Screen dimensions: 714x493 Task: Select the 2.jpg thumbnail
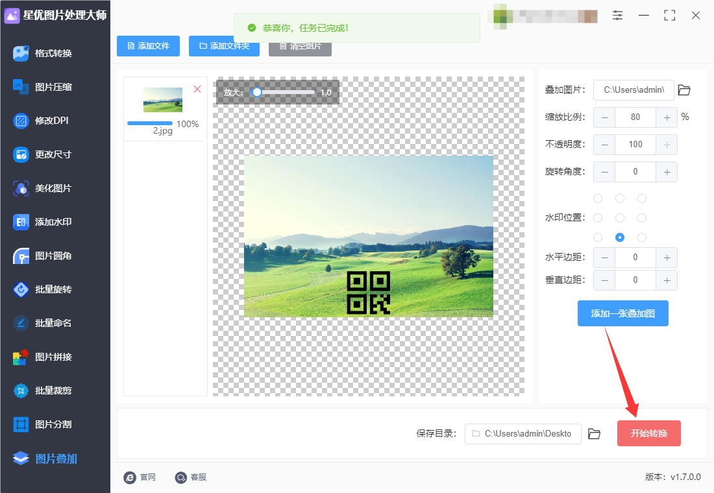(x=163, y=100)
